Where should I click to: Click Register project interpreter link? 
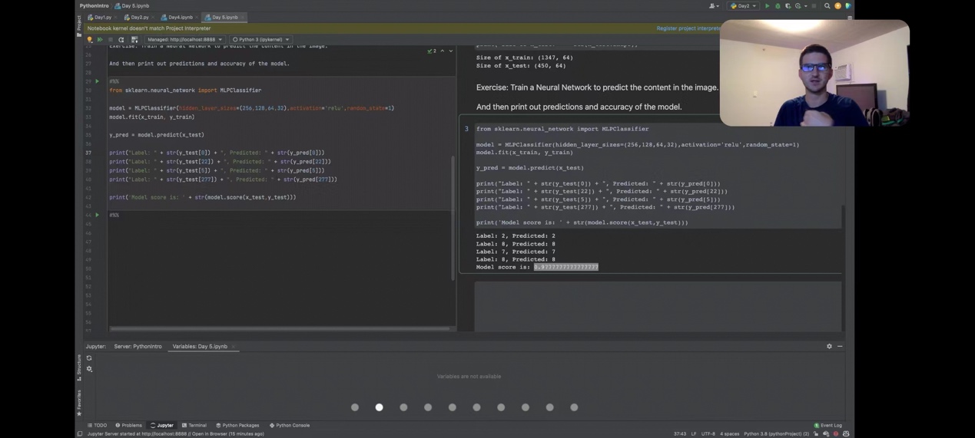688,28
